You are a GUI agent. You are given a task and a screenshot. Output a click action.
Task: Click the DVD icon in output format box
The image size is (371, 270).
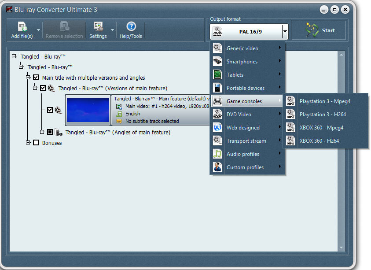pos(217,32)
